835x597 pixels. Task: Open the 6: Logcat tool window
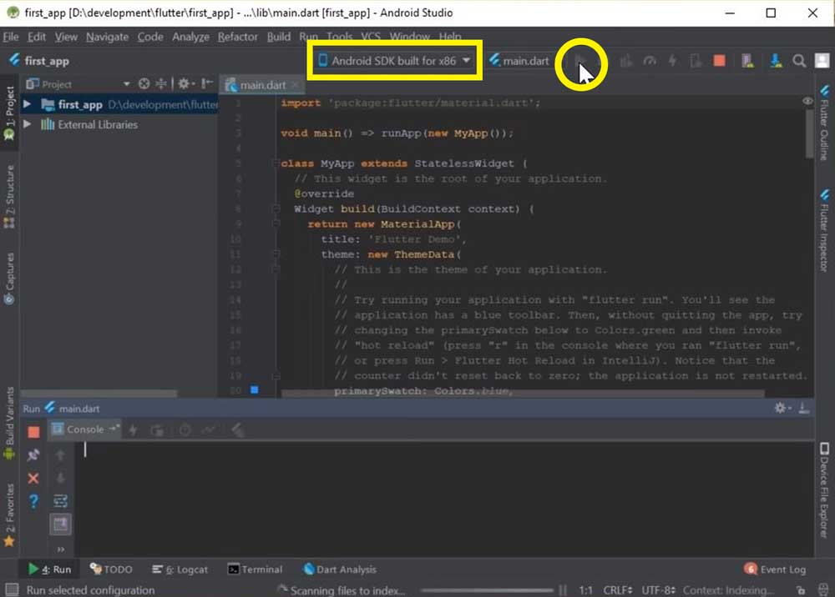tap(180, 569)
